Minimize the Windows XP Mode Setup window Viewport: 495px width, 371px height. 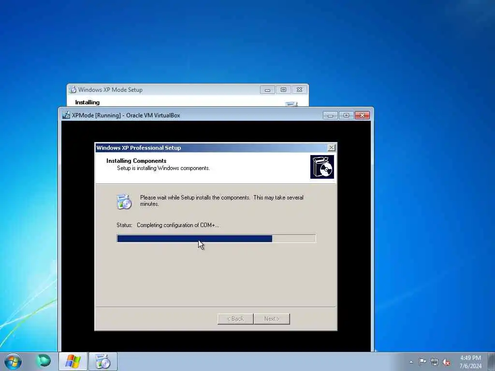pyautogui.click(x=267, y=90)
